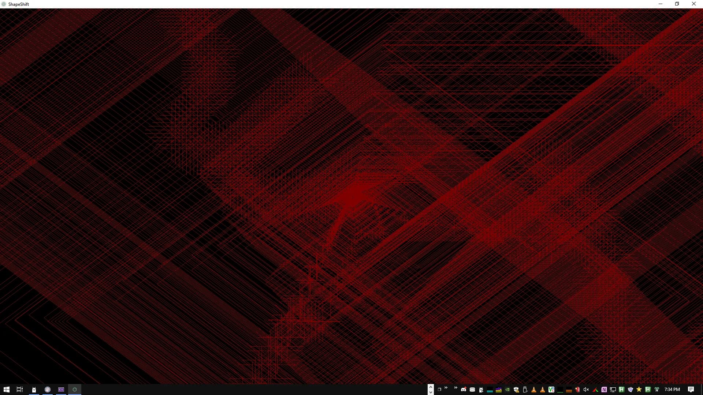Viewport: 703px width, 395px height.
Task: Switch to the Command Prompt taskbar window
Action: click(61, 390)
